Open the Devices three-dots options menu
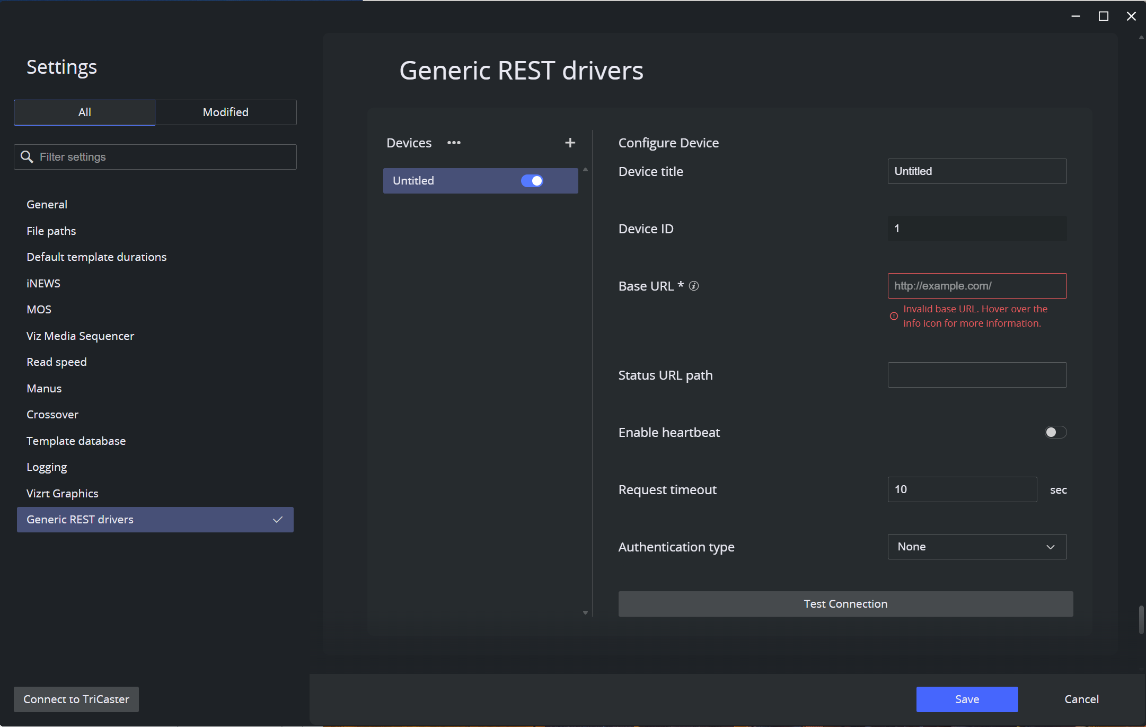 454,143
